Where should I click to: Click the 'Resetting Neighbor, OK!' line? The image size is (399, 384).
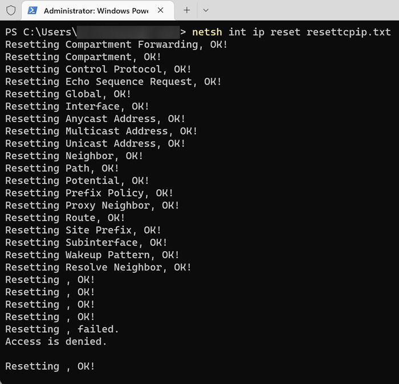[74, 156]
